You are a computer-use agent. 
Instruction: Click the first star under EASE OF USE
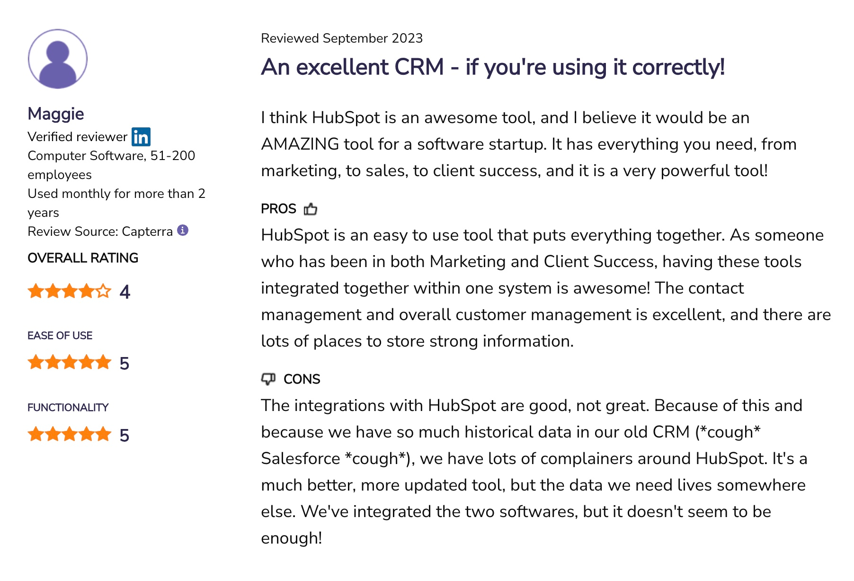click(36, 363)
